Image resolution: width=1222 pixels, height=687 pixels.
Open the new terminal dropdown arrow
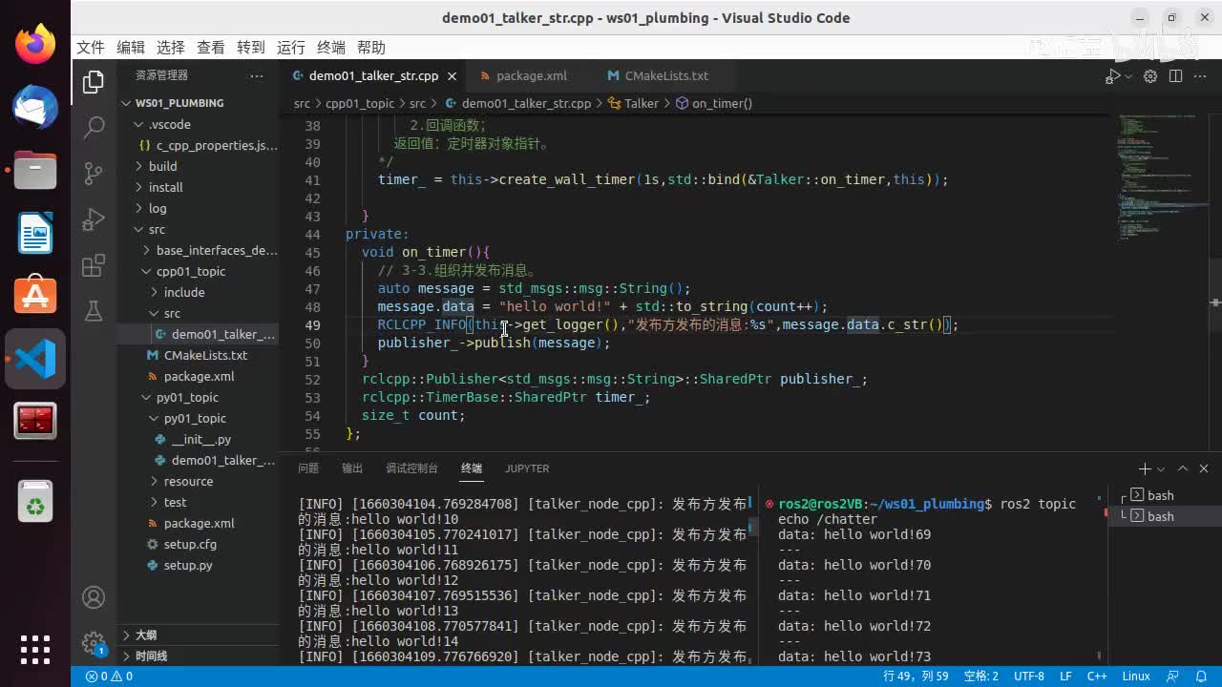pos(1161,469)
